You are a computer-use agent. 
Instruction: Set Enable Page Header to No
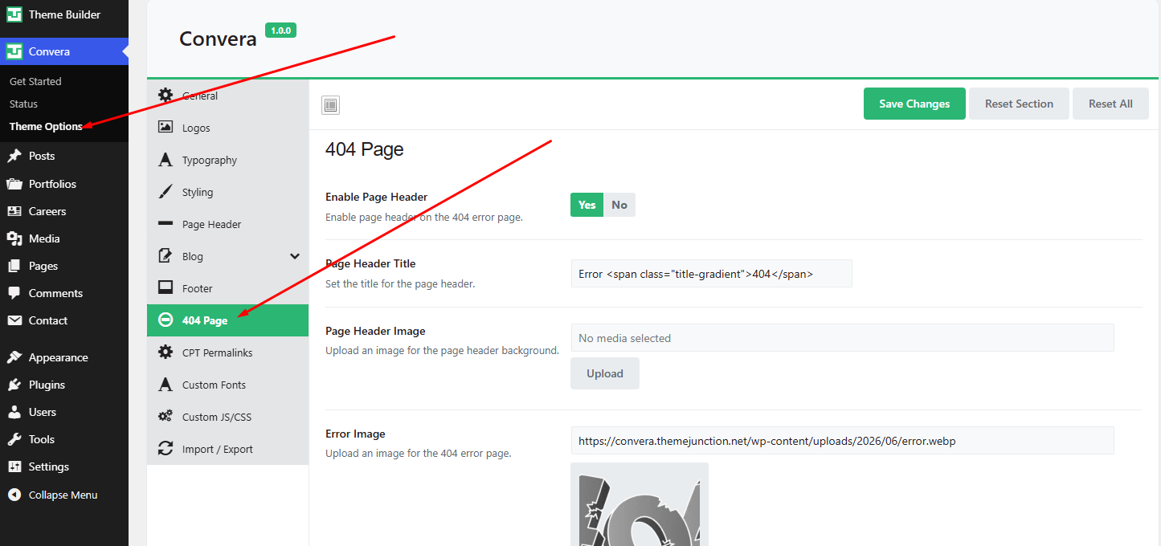click(619, 205)
